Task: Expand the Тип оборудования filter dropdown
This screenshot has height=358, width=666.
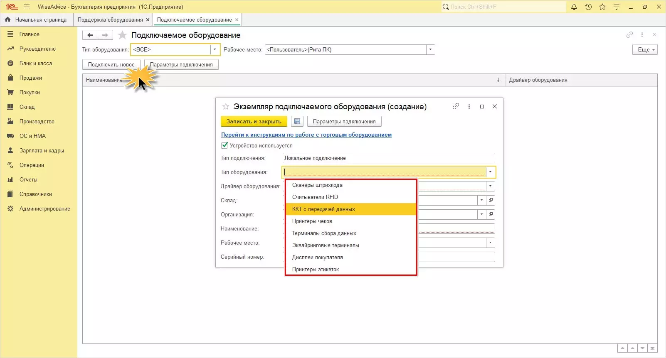Action: pyautogui.click(x=215, y=49)
